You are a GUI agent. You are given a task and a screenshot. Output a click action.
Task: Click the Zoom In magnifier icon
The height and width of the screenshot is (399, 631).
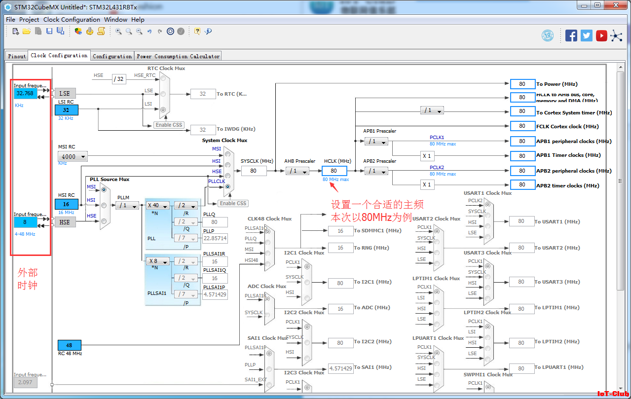pyautogui.click(x=118, y=31)
